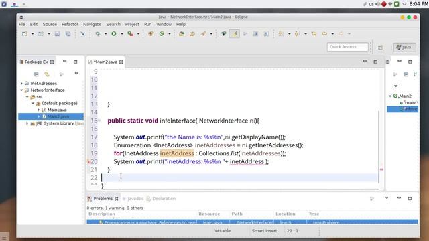Viewport: 429px width, 241px height.
Task: Click the Run External Tools icon
Action: [130, 34]
